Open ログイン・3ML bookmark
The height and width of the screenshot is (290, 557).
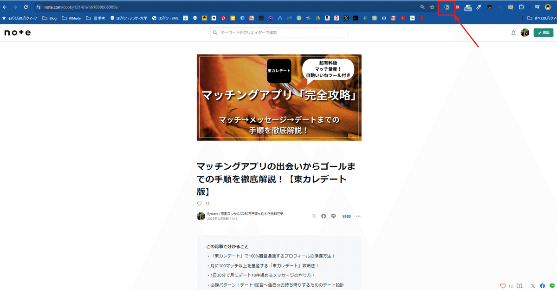166,19
